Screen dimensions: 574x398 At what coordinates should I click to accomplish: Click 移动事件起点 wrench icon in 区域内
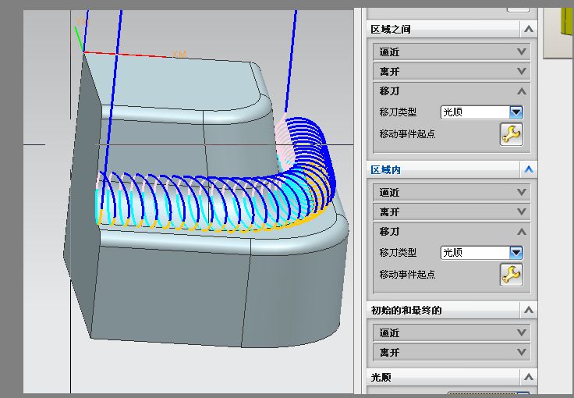pyautogui.click(x=511, y=275)
